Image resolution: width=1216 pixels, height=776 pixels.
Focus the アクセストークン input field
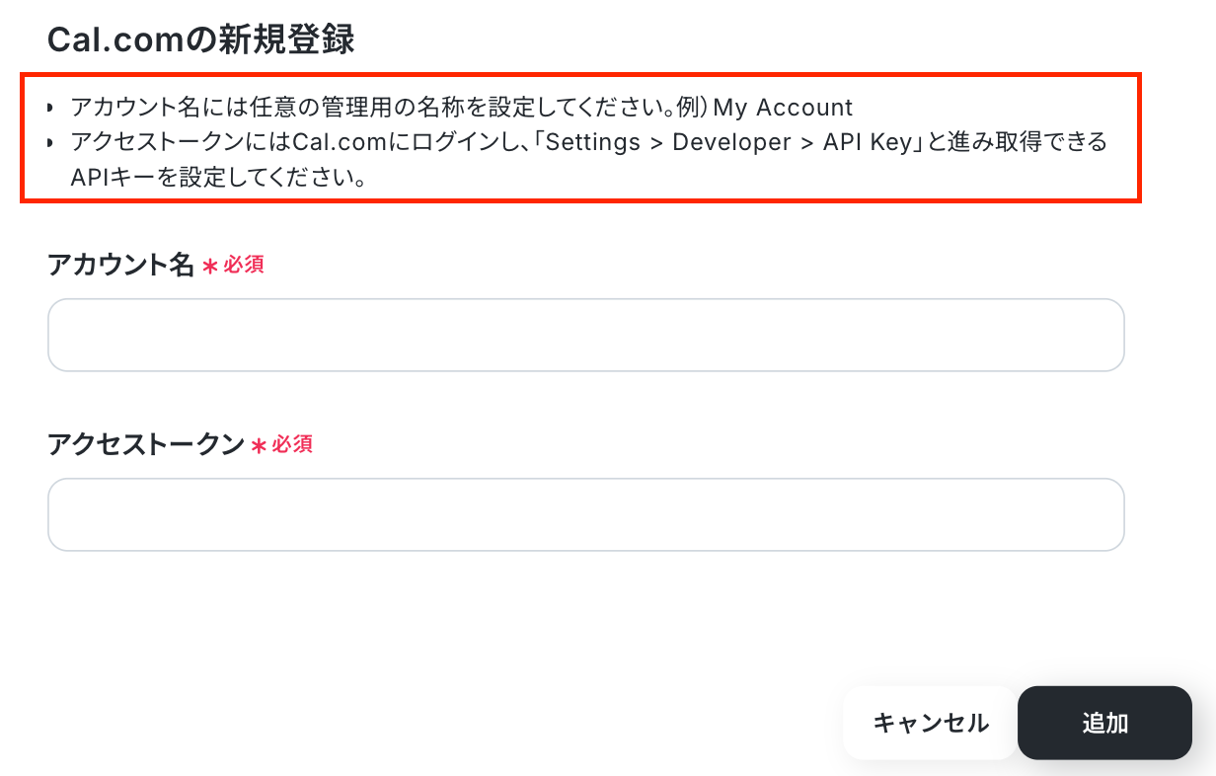click(585, 514)
